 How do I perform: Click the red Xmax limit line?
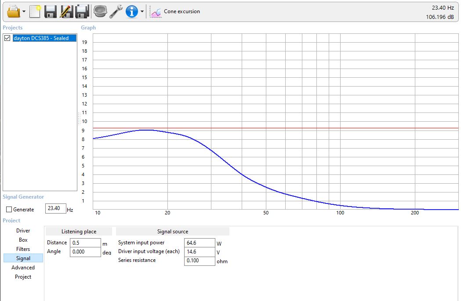pyautogui.click(x=276, y=128)
